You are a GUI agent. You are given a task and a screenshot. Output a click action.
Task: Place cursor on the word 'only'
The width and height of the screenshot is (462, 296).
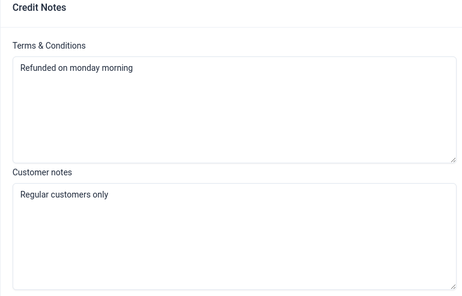tap(100, 195)
